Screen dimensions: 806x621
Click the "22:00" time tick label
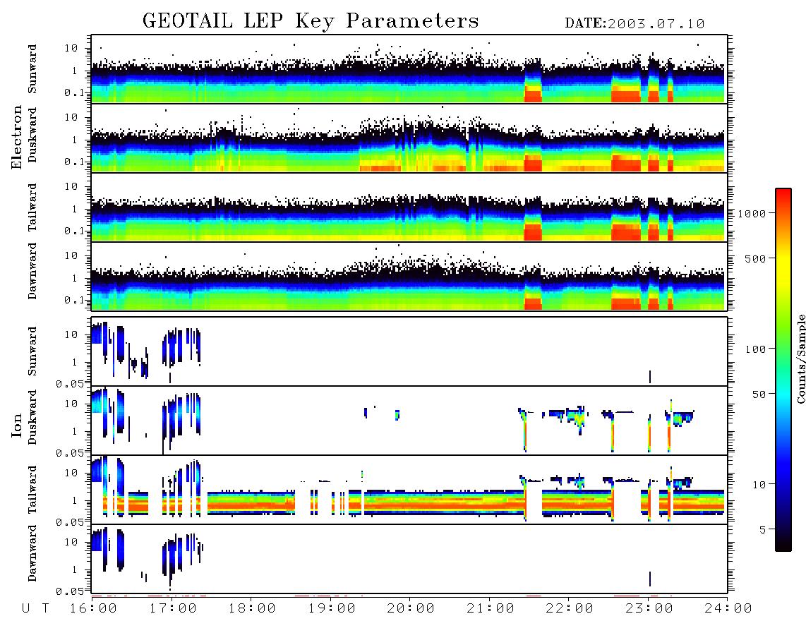pyautogui.click(x=570, y=608)
